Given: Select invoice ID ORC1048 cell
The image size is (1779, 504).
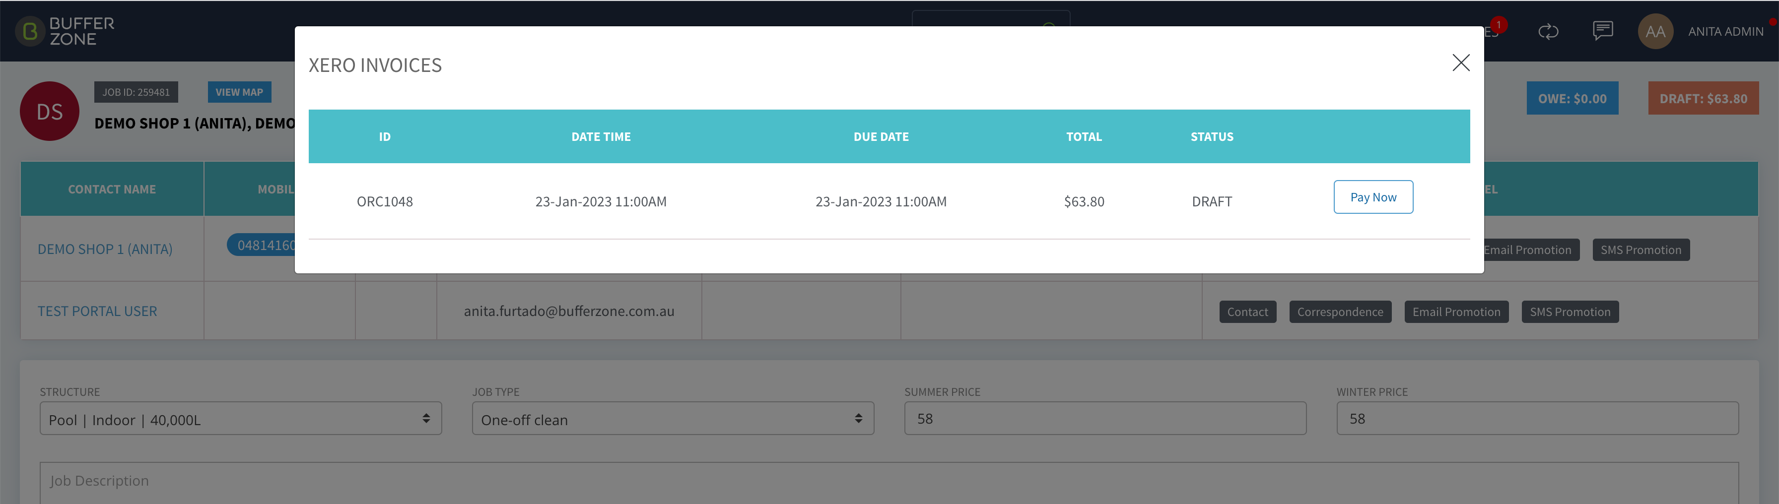Looking at the screenshot, I should click(385, 201).
